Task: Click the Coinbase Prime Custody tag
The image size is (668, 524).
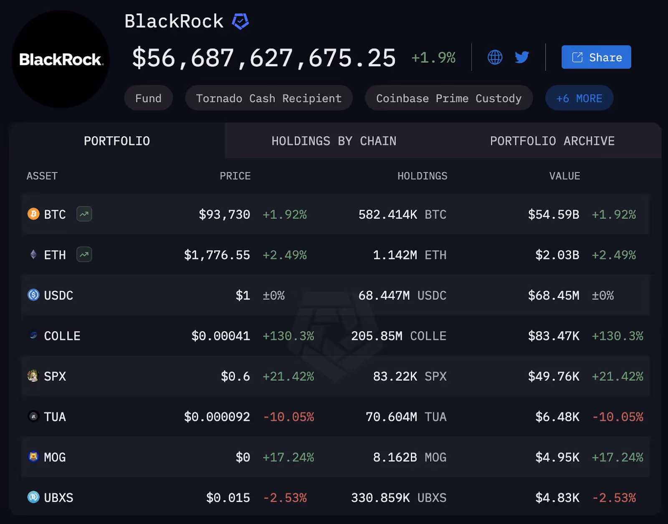Action: [x=448, y=98]
